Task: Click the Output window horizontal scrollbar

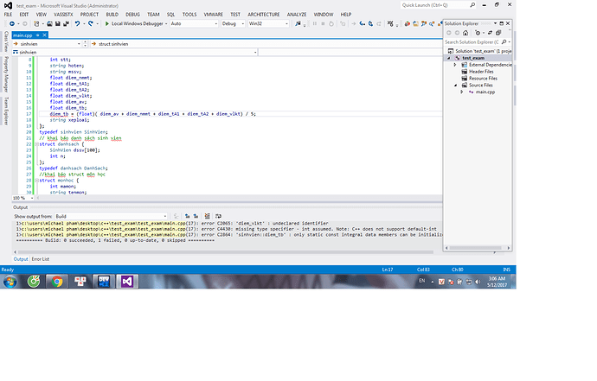Action: 226,252
